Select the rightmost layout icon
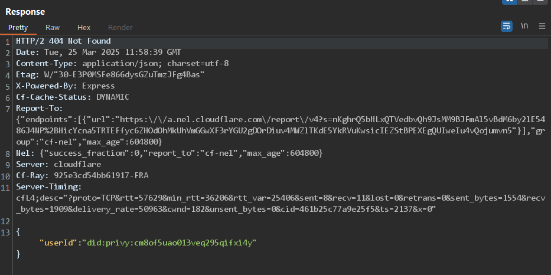Viewport: 551px width, 275px height. point(540,1)
